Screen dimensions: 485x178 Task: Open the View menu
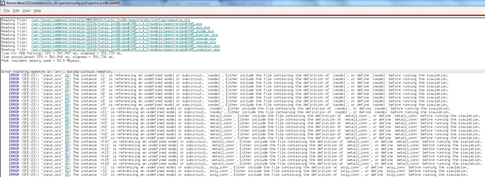click(26, 10)
